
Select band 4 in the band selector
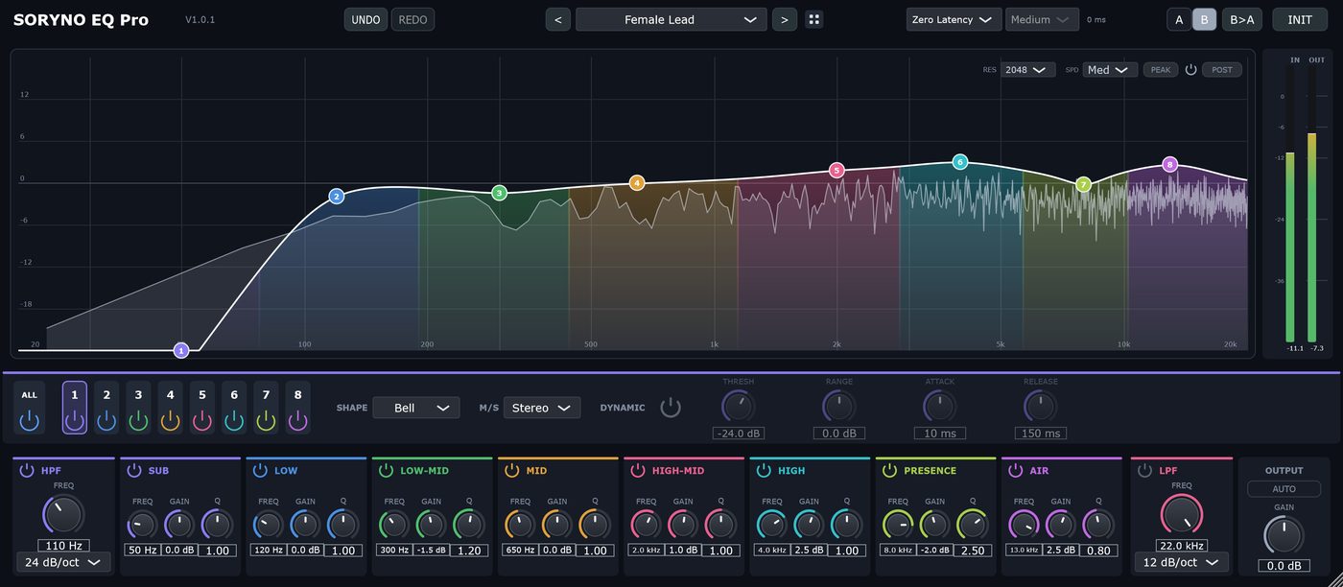point(170,408)
